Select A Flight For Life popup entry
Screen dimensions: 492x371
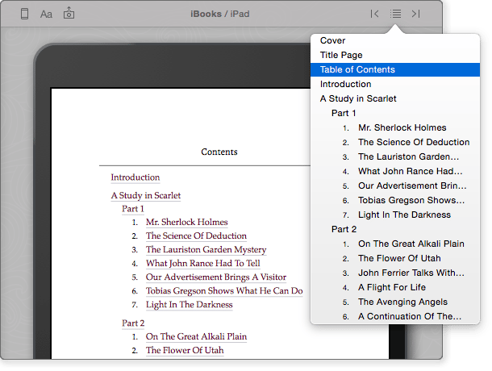[x=395, y=287]
